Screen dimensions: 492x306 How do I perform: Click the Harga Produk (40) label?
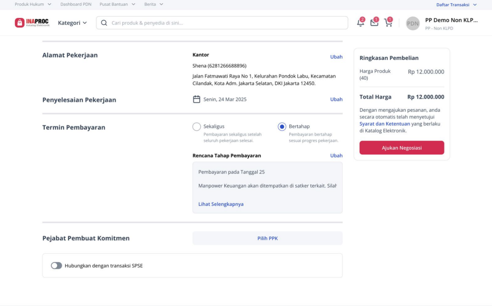point(375,74)
